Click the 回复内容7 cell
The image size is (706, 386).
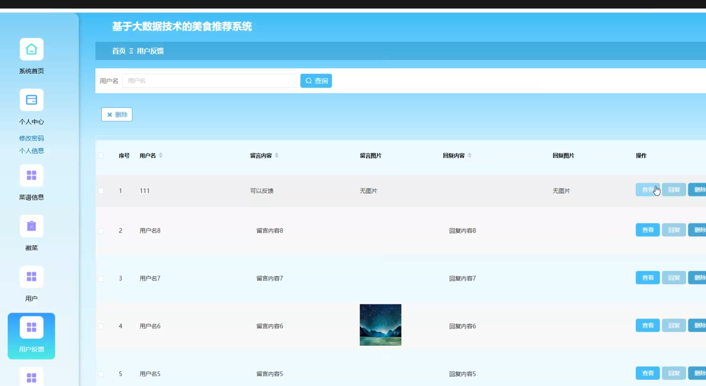tap(463, 278)
